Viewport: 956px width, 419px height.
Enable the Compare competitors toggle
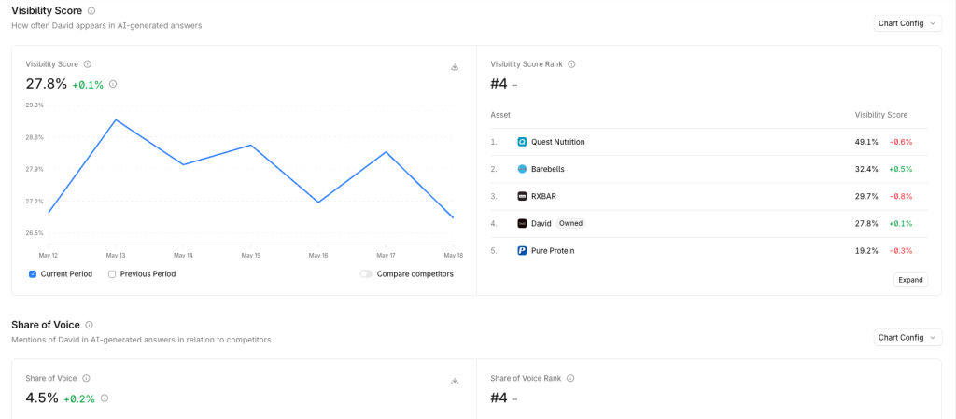(x=366, y=274)
